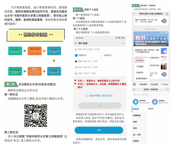Open the profile icon in hospital chat header
Screen dimensions: 174x147
(x=167, y=14)
